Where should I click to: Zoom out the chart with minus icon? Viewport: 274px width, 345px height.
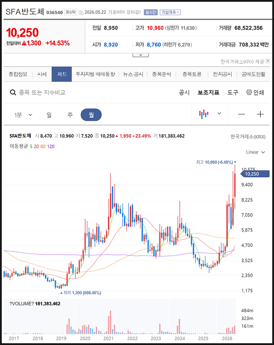pos(242,114)
